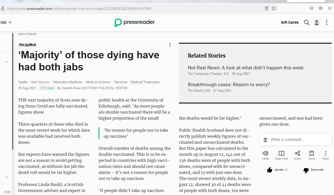
Task: Open The Mail publication logo
Action: click(x=28, y=45)
